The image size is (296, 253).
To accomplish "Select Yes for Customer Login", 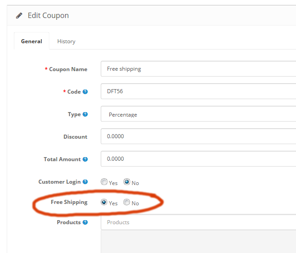I will tap(104, 182).
